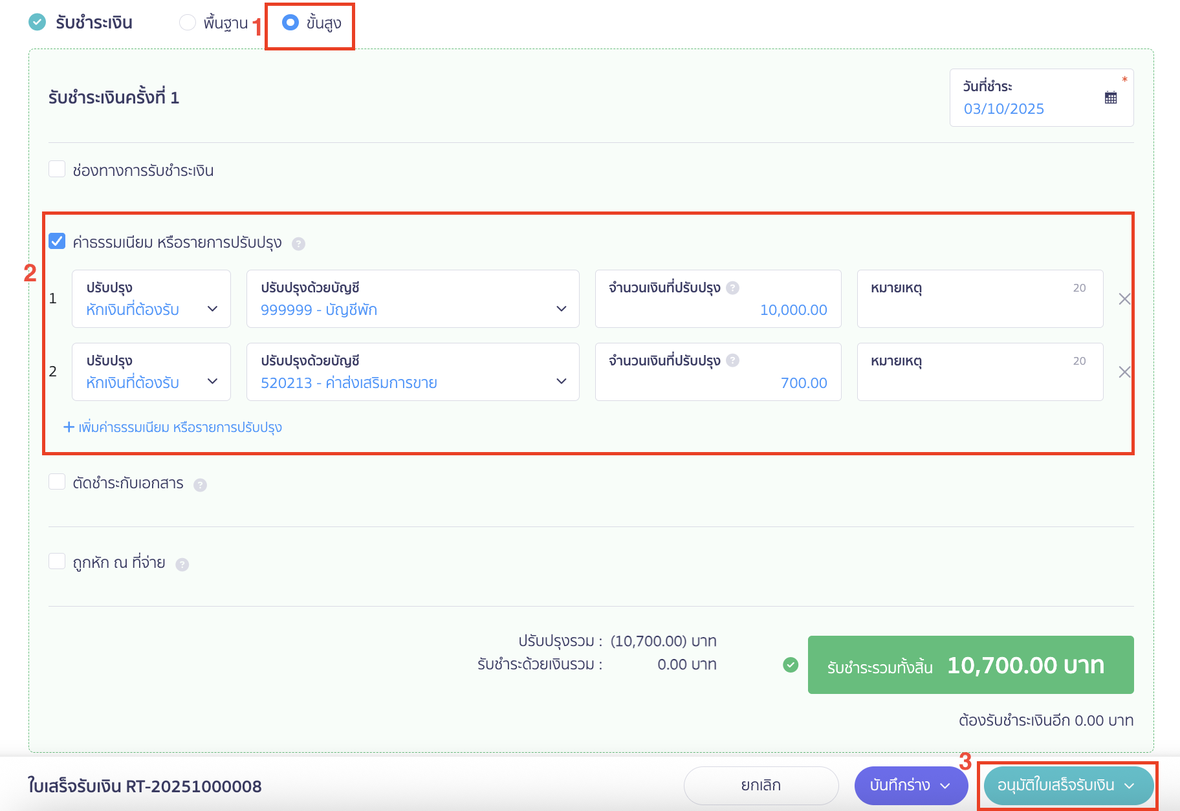This screenshot has width=1180, height=811.
Task: Enable the ช่องทางการรับชำระเงิน checkbox
Action: pos(57,169)
